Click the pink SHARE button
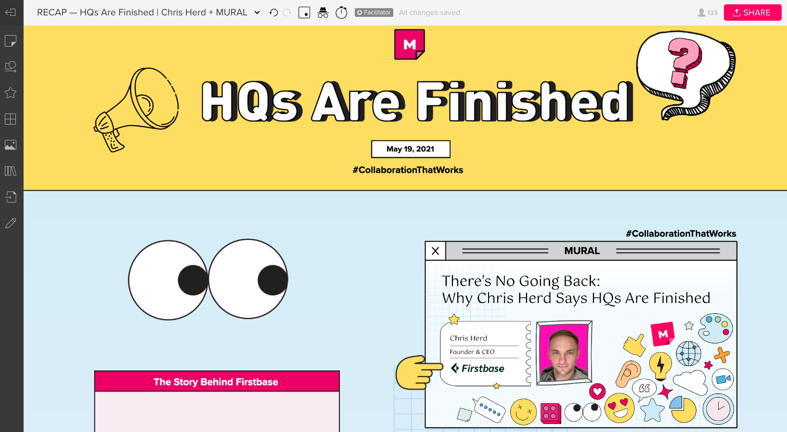 coord(752,13)
